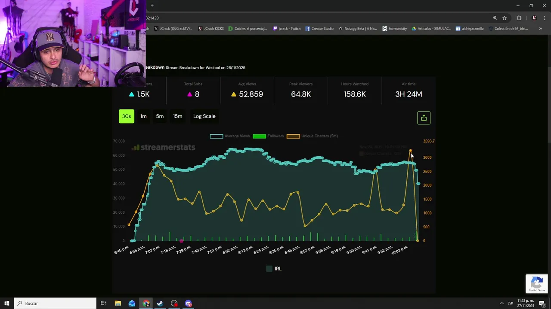Toggle the IRL category legend
The width and height of the screenshot is (551, 309).
coord(274,269)
